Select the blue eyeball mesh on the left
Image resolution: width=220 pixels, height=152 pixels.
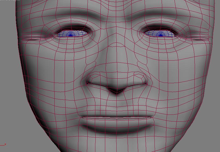click(72, 34)
